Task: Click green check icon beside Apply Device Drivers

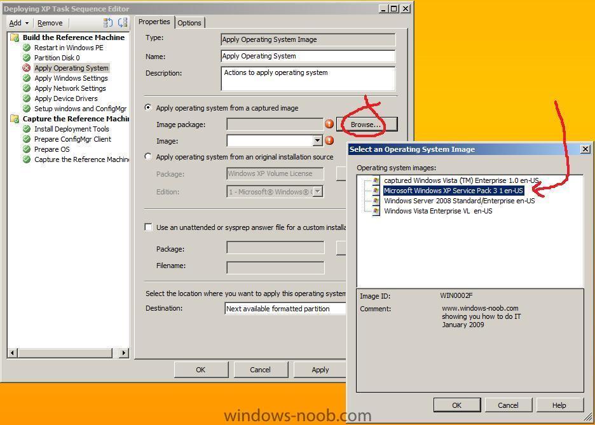Action: click(x=27, y=98)
